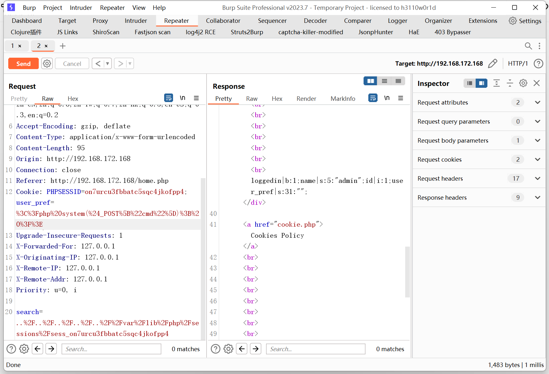The height and width of the screenshot is (374, 549).
Task: Focus the Request search field
Action: tap(111, 349)
